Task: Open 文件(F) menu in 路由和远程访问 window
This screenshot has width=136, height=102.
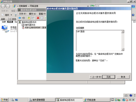Action: click(23, 14)
